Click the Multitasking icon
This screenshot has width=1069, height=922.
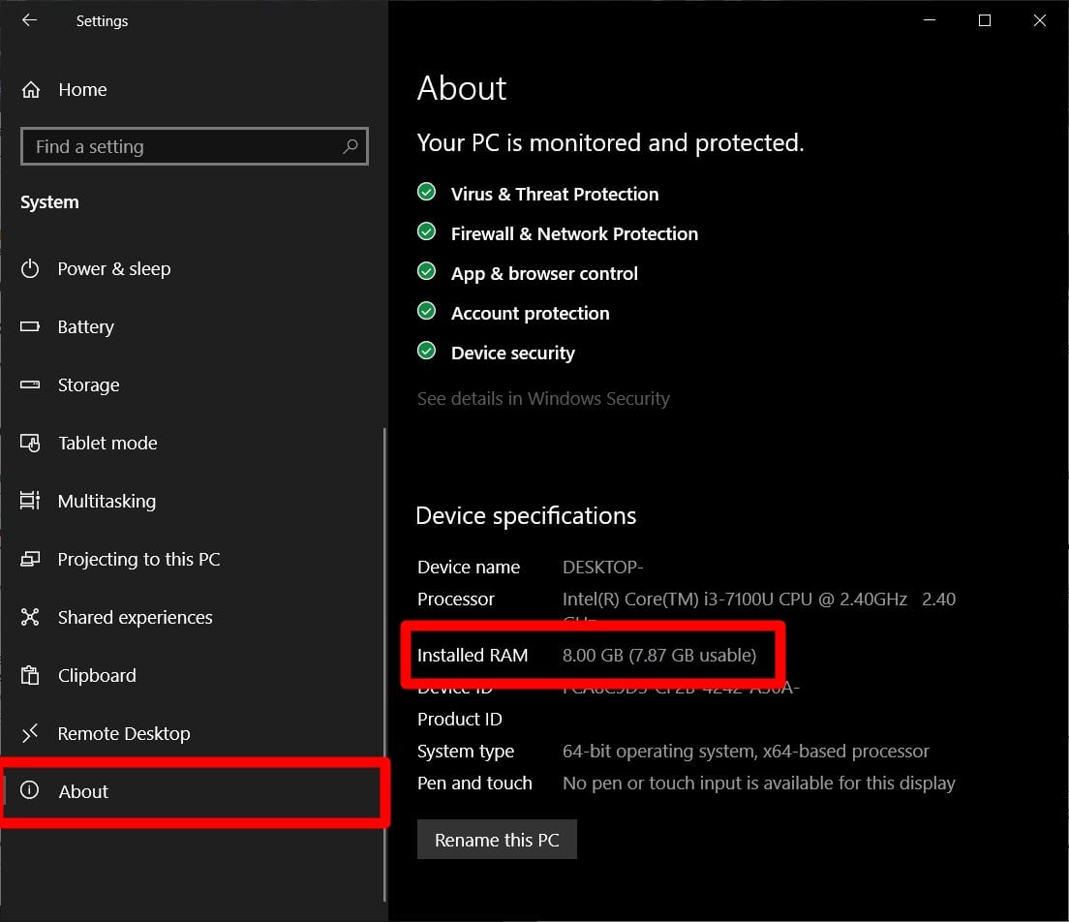[30, 502]
